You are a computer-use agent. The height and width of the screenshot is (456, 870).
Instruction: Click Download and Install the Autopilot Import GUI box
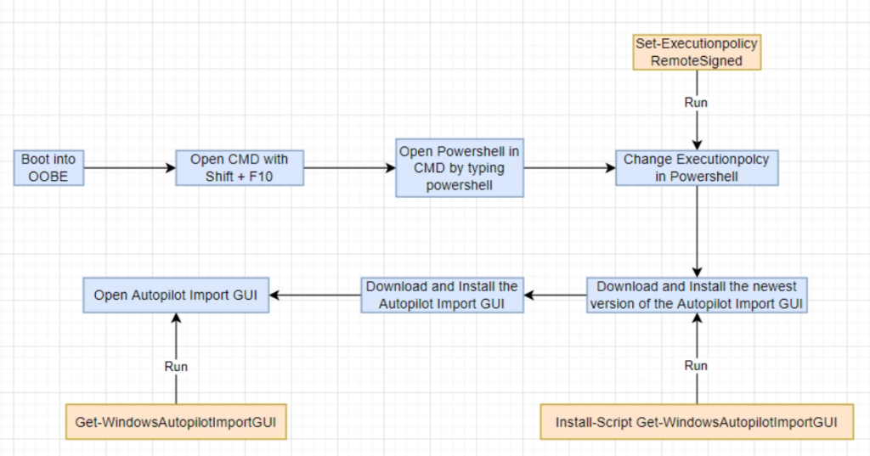coord(442,296)
